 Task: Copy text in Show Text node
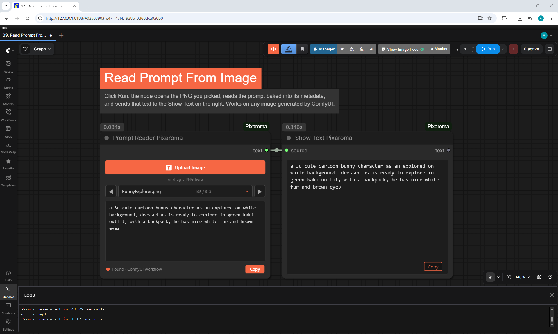tap(433, 266)
